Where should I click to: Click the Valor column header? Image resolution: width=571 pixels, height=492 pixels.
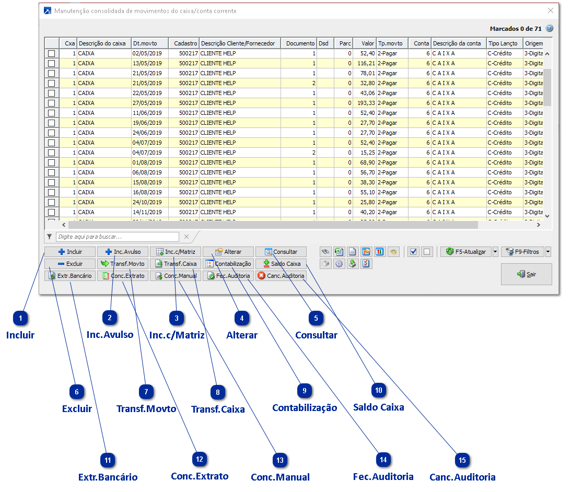(364, 43)
